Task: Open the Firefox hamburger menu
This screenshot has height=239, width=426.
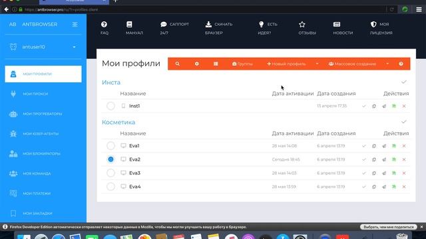Action: [419, 9]
